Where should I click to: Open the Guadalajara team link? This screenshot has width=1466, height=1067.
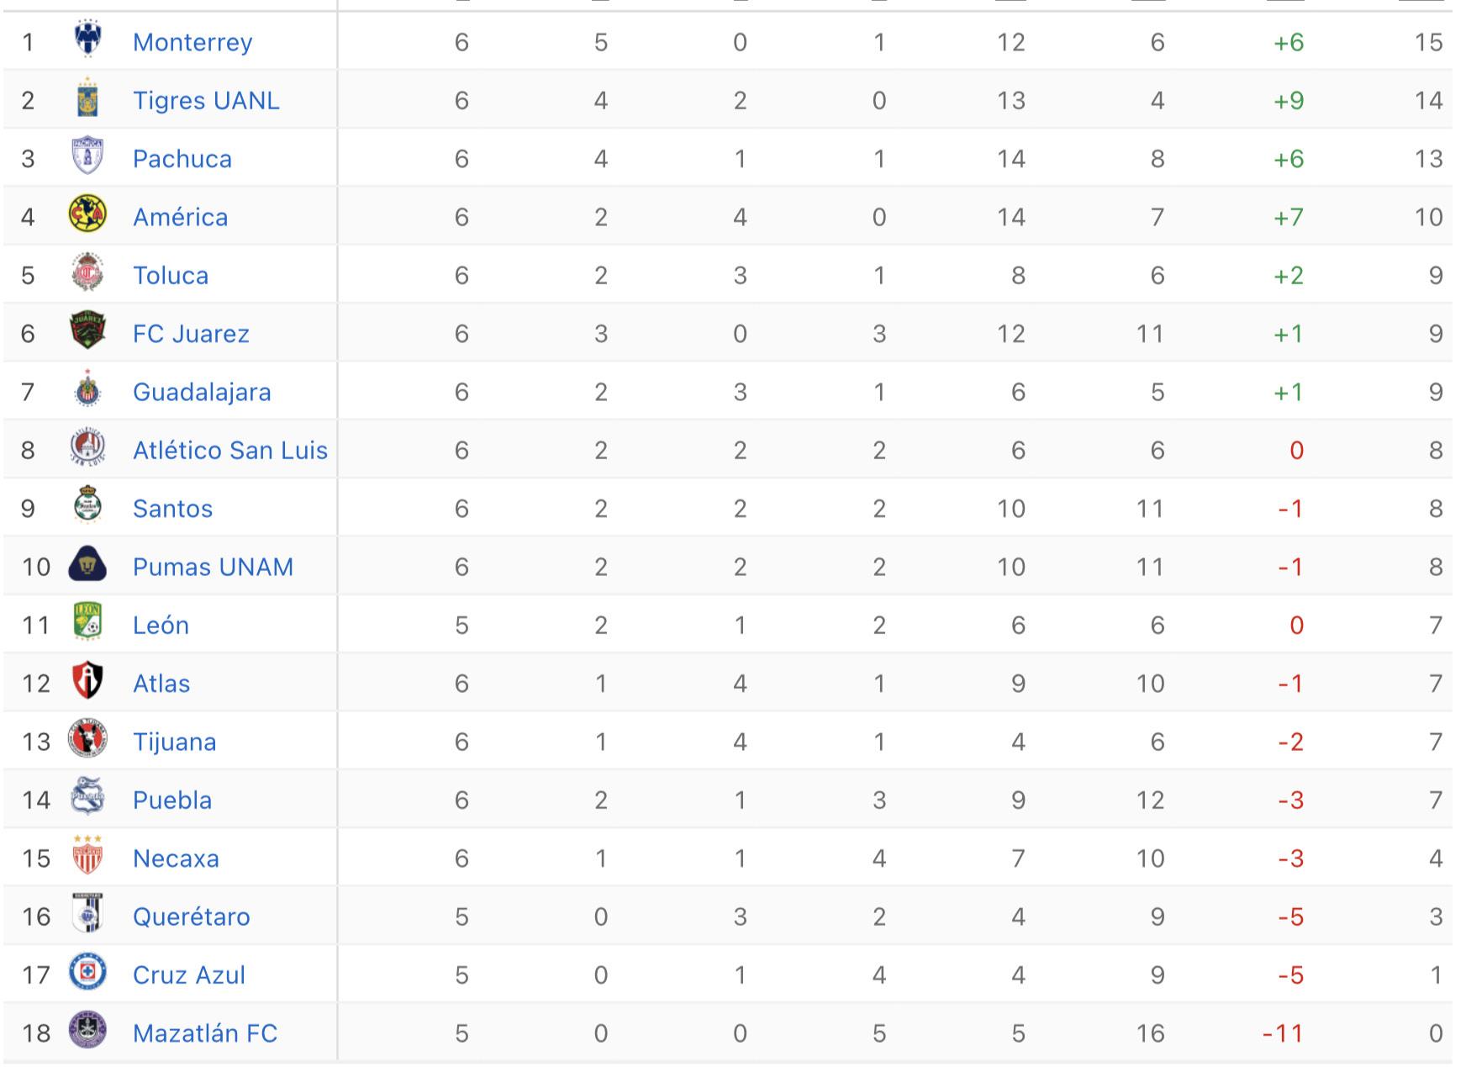(x=202, y=392)
